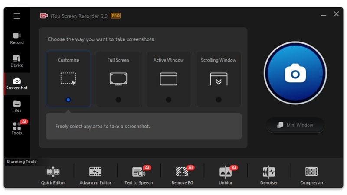Click the PRO badge
347x195 pixels.
click(x=116, y=16)
